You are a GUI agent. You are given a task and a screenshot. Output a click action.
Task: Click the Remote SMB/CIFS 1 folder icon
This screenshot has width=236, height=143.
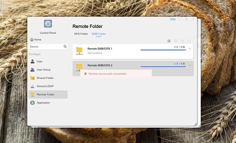(79, 51)
